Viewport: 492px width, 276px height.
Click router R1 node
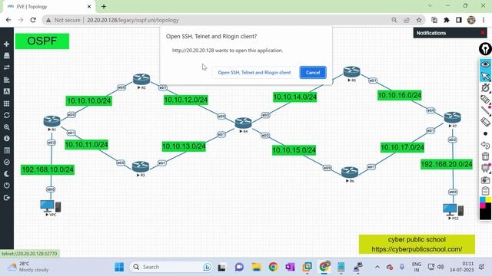tap(52, 121)
